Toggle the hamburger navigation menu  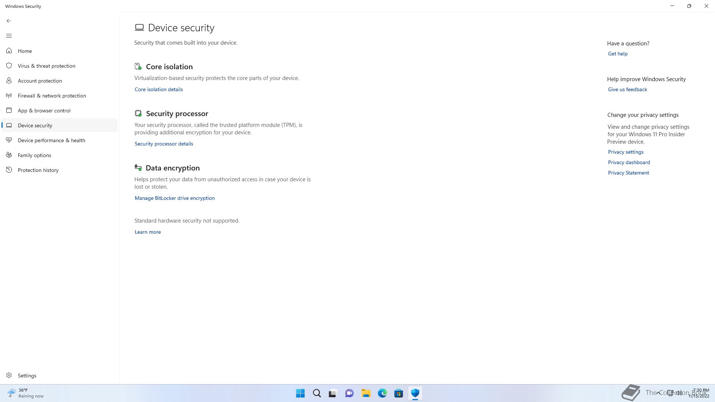coord(9,36)
